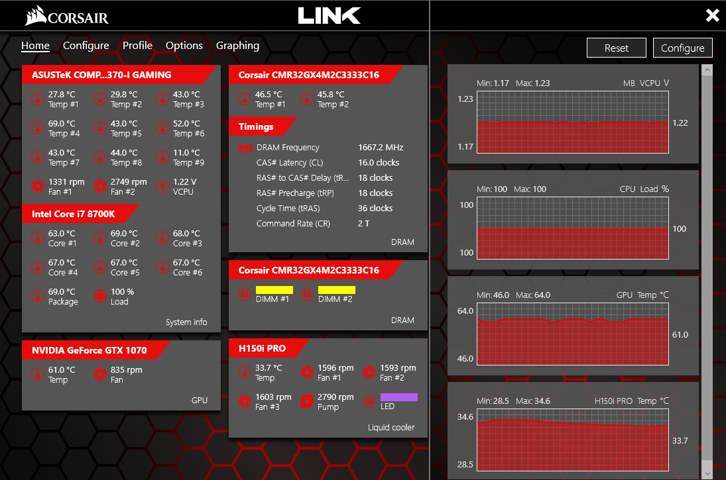Select the Core #4 temperature icon
The image size is (726, 480).
coord(38,267)
